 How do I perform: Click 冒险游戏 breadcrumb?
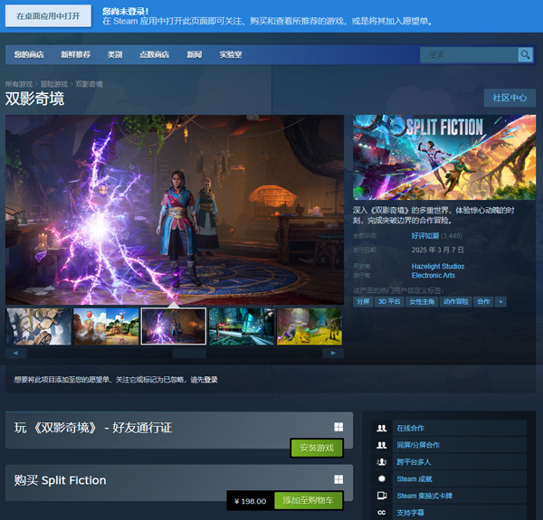coord(54,84)
